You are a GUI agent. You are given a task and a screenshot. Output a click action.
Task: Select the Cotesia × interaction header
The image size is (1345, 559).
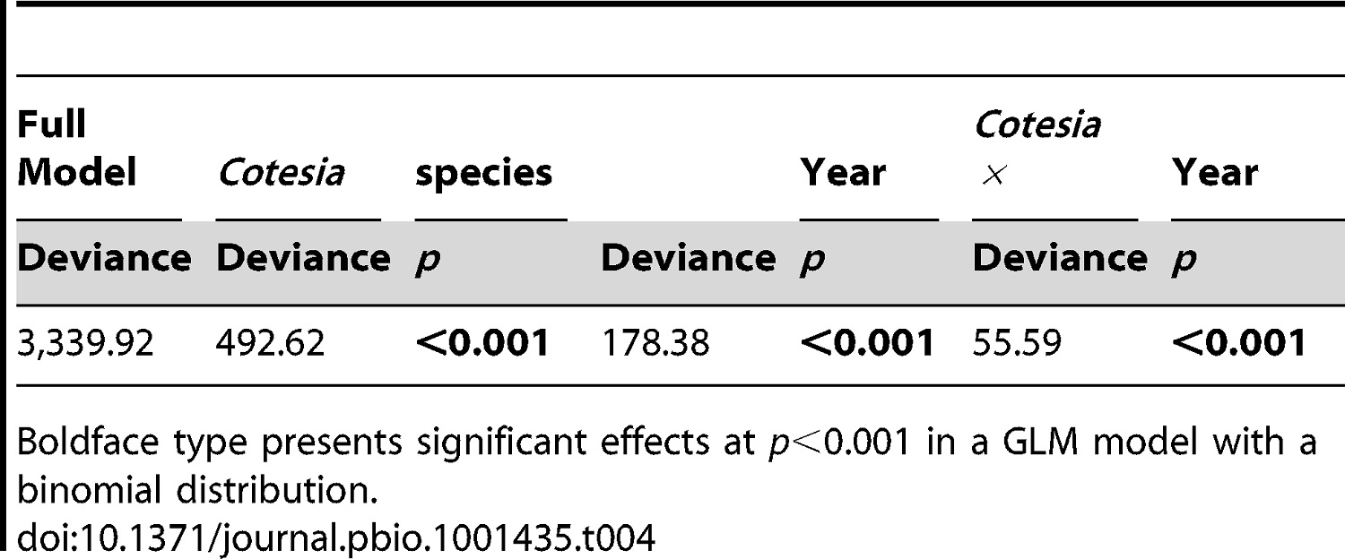(1037, 149)
